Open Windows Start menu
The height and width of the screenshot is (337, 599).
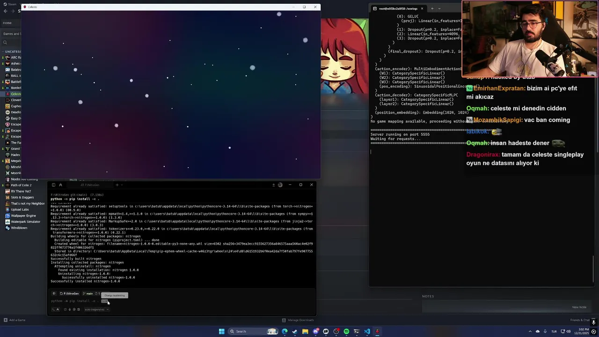pyautogui.click(x=221, y=331)
